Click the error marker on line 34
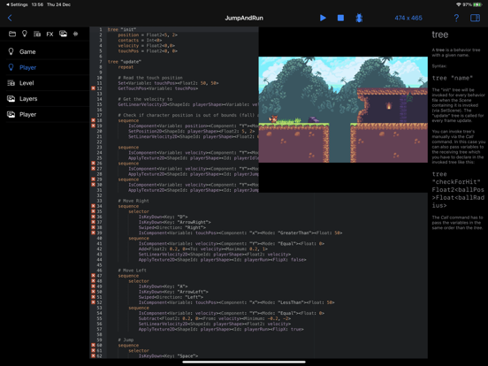488x366 pixels. [x=93, y=206]
